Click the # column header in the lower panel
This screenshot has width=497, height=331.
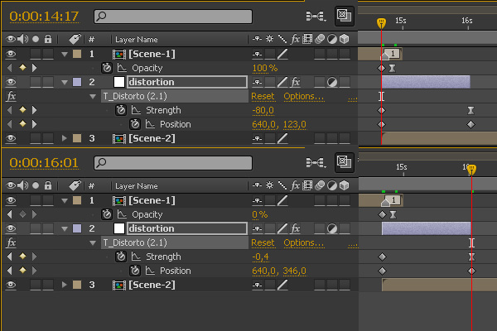[x=91, y=186]
